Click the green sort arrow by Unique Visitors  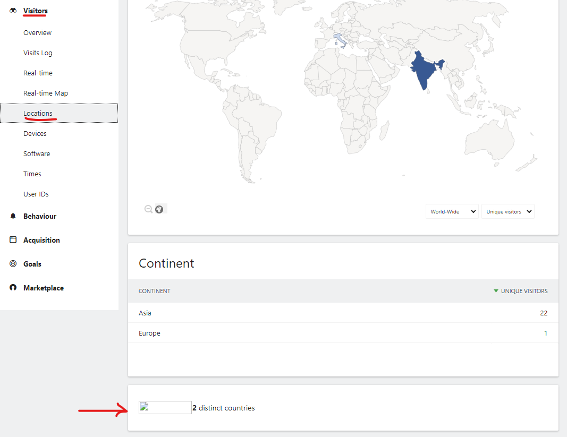tap(496, 290)
